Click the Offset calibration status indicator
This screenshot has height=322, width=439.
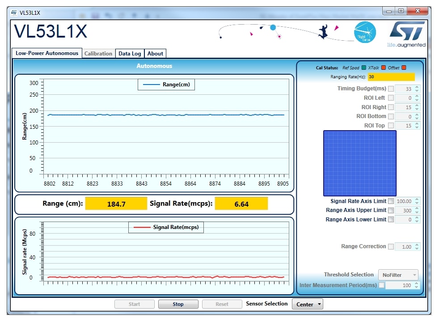[x=404, y=68]
